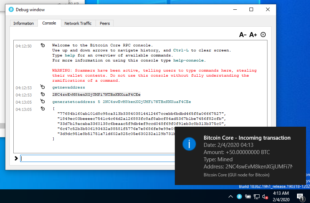Viewport: 310px width, 203px height.
Task: Click block hash starting with 6c47c52b3b50
Action: coord(116,129)
